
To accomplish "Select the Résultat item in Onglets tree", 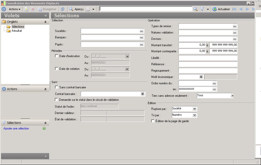I will [x=17, y=31].
